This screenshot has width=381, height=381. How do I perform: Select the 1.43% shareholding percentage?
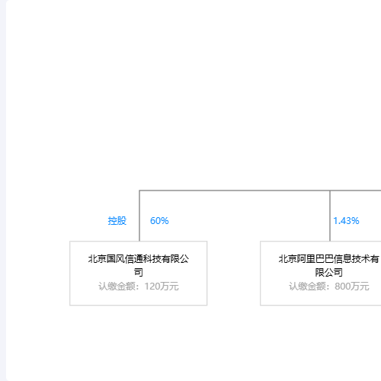click(346, 221)
